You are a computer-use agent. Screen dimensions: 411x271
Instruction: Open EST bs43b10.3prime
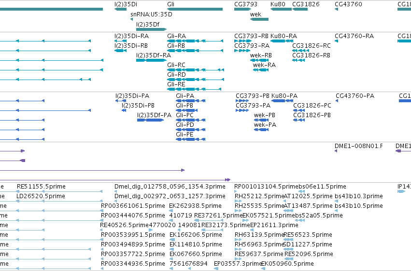tap(359, 196)
